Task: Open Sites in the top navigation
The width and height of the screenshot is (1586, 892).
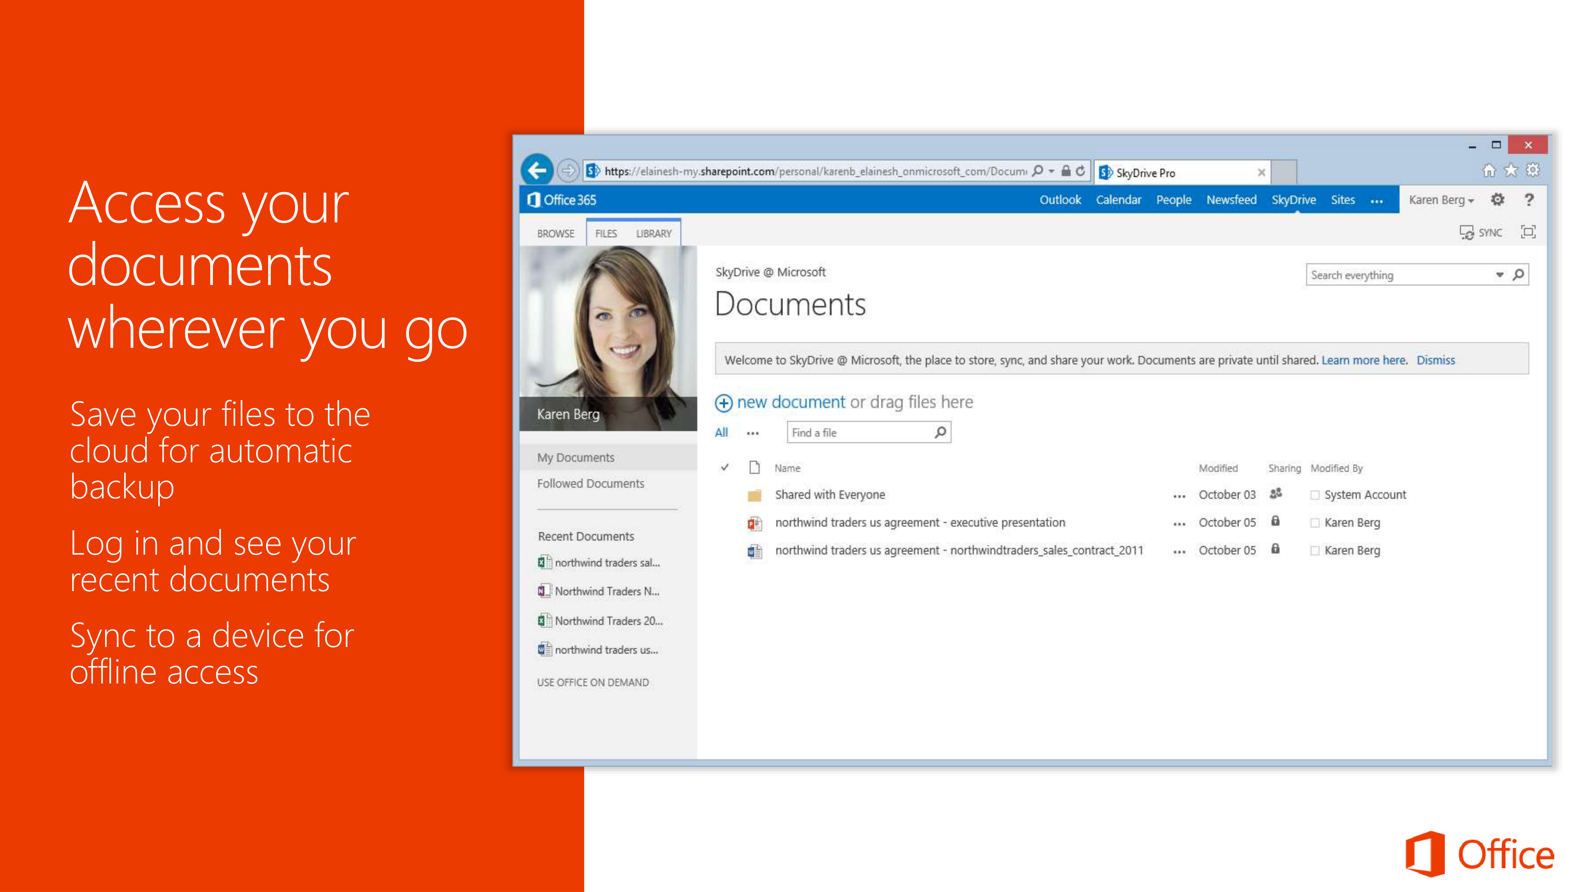Action: 1343,199
